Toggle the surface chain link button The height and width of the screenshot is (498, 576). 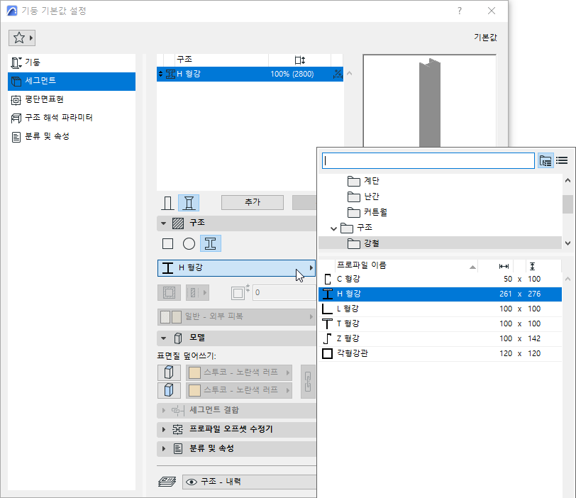pyautogui.click(x=308, y=382)
